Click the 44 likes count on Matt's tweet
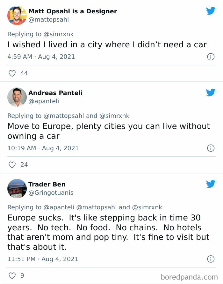This screenshot has width=223, height=284. (23, 73)
